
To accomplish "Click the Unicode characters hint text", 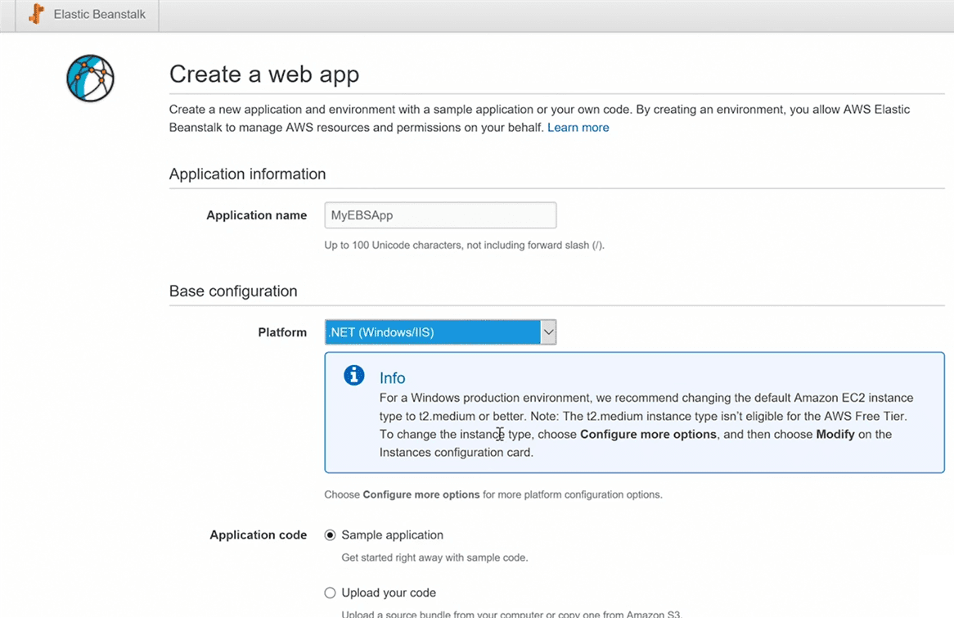I will coord(464,246).
